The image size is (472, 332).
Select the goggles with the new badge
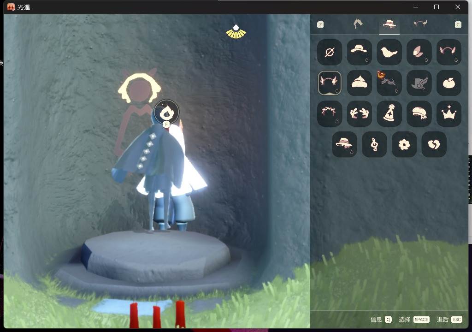pyautogui.click(x=389, y=83)
